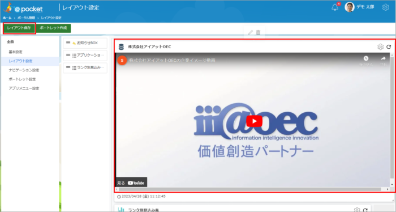Click the pencil edit icon above portlet

coord(250,32)
